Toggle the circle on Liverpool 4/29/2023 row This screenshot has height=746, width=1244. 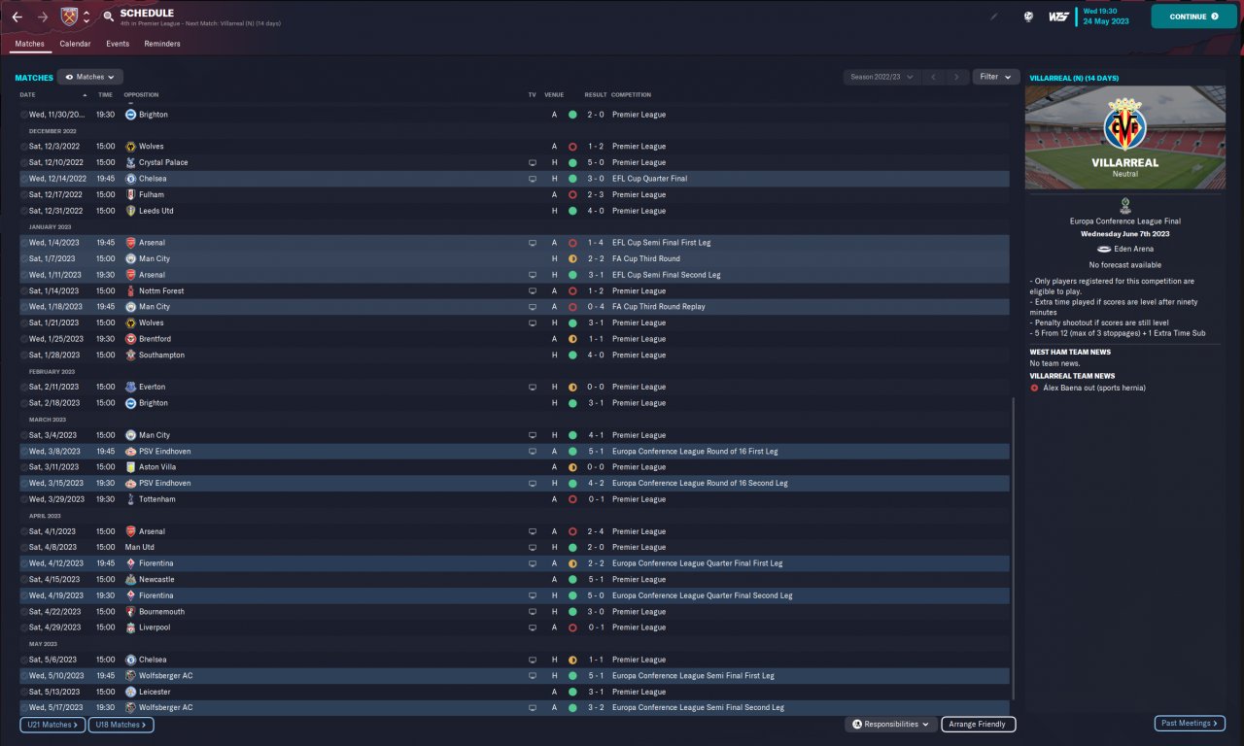tap(24, 627)
